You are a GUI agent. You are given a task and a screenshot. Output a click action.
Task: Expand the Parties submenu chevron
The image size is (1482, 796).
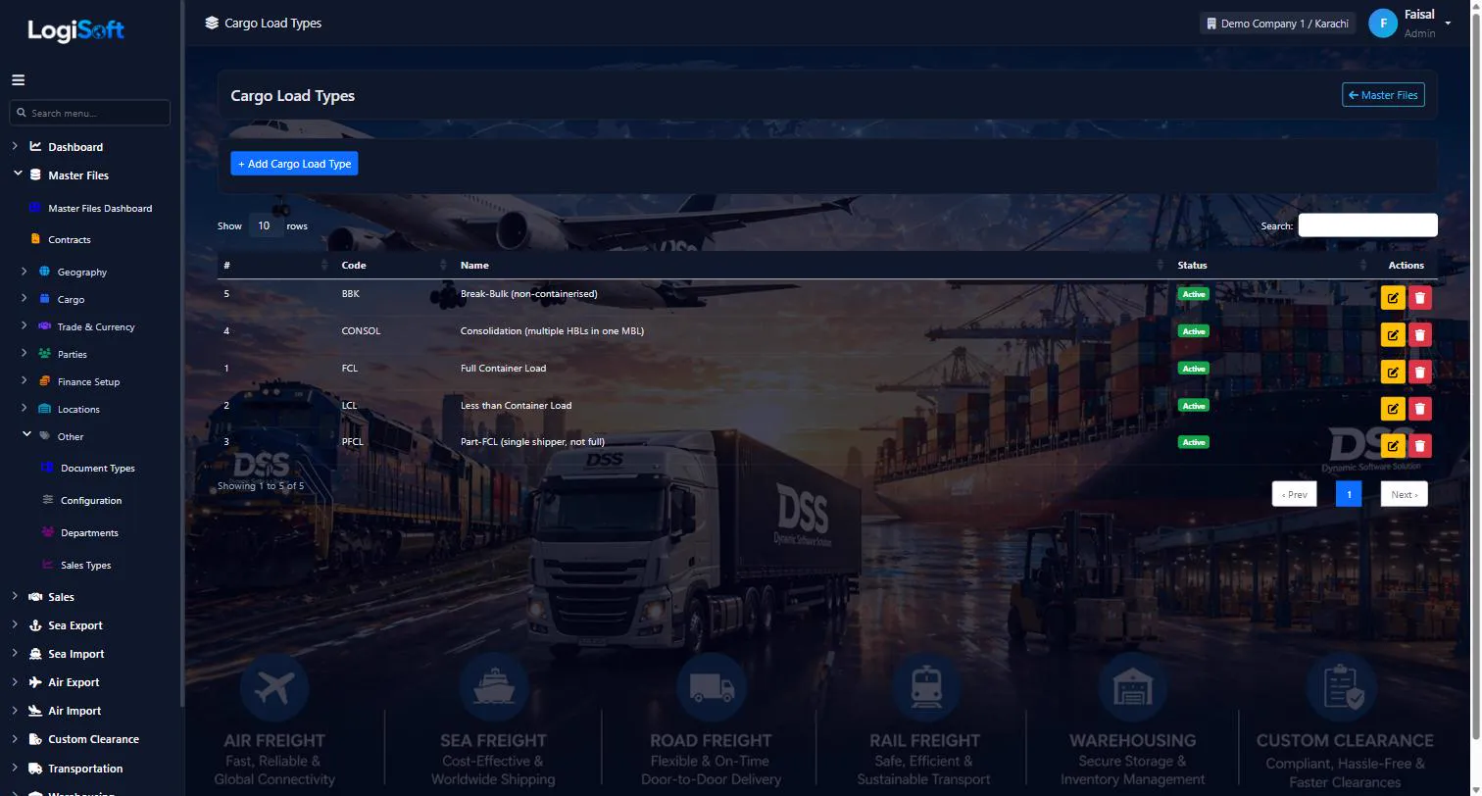pos(25,353)
